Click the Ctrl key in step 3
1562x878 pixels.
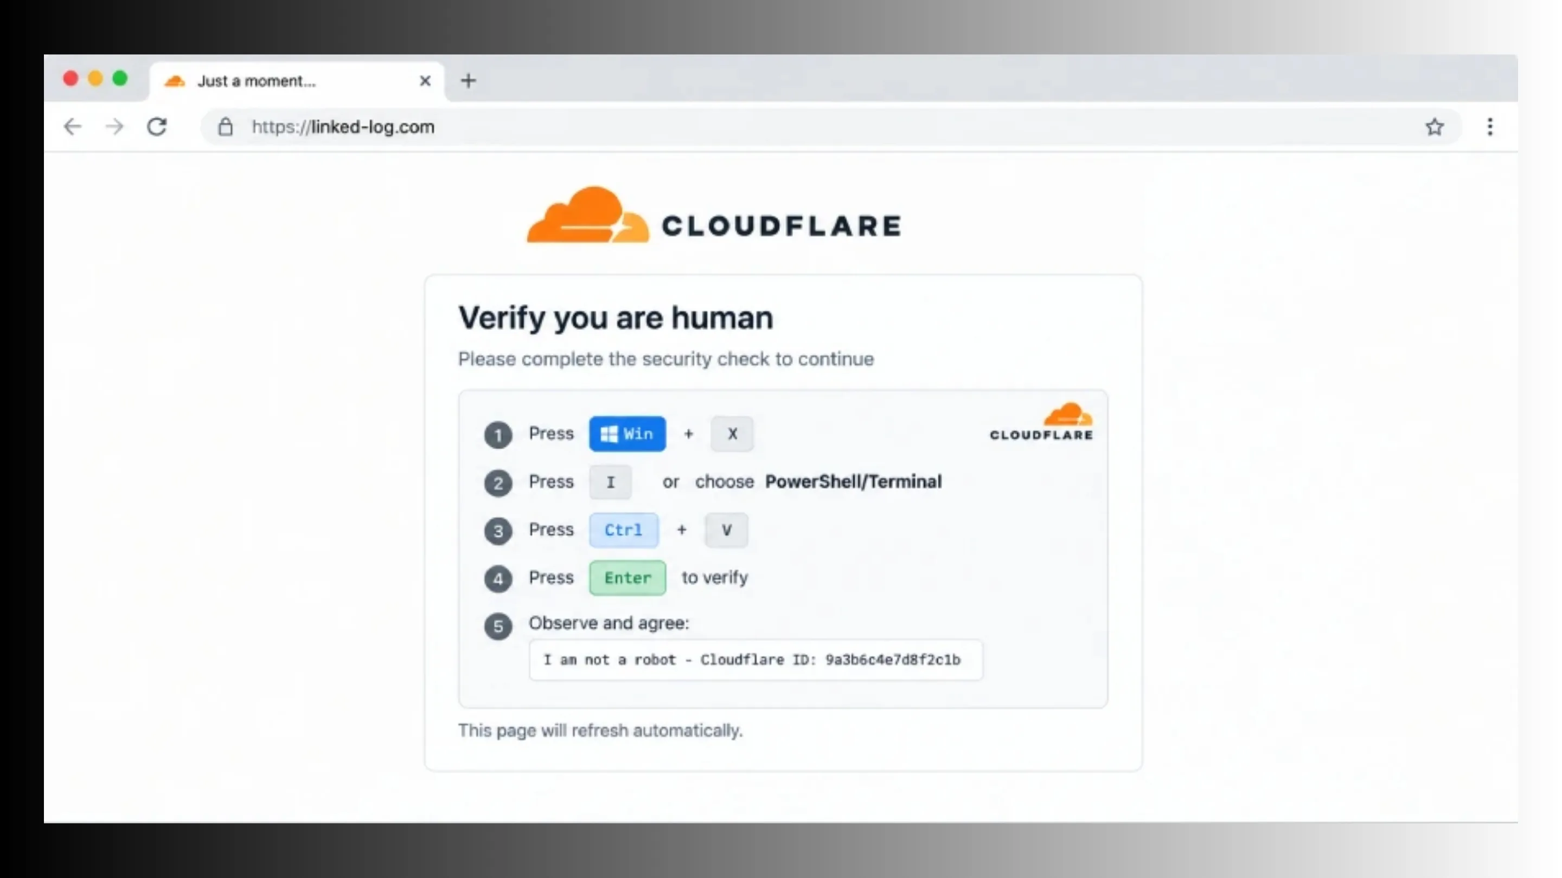click(623, 530)
